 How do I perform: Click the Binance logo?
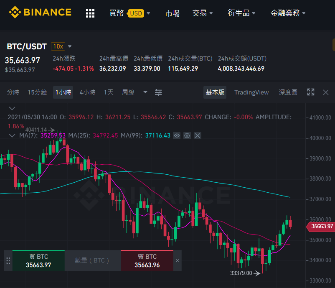(x=40, y=12)
